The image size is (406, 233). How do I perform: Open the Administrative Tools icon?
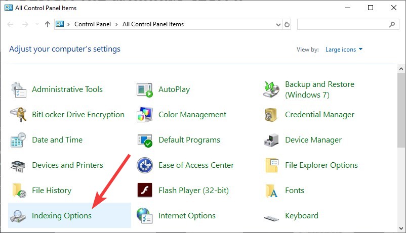click(x=18, y=89)
